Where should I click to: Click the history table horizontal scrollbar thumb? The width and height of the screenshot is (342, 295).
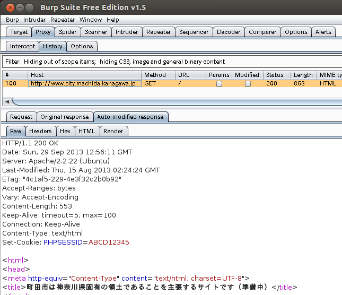[x=177, y=102]
